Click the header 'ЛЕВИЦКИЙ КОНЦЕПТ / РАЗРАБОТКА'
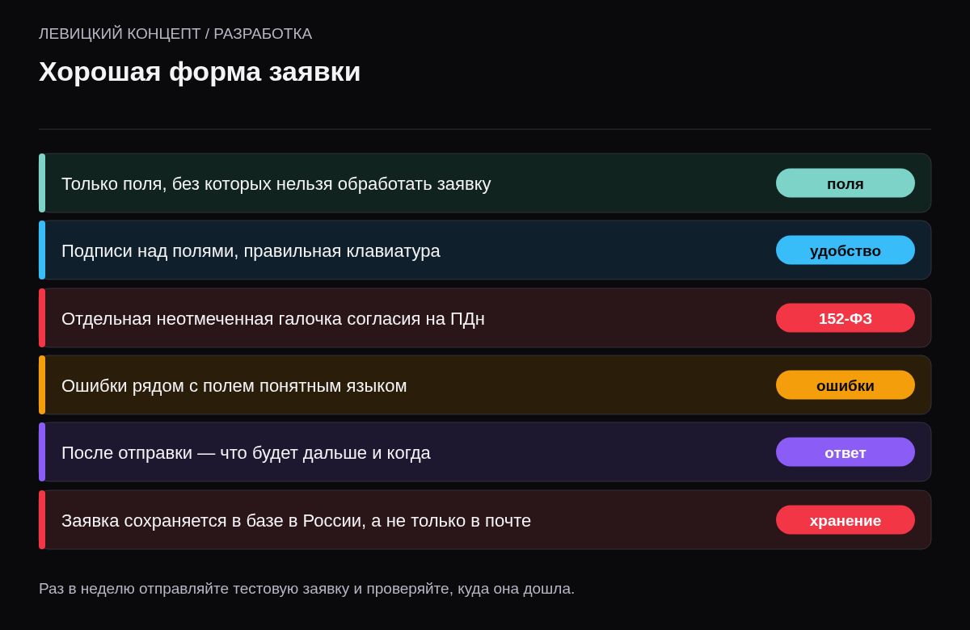Screen dimensions: 970x630 pyautogui.click(x=175, y=34)
